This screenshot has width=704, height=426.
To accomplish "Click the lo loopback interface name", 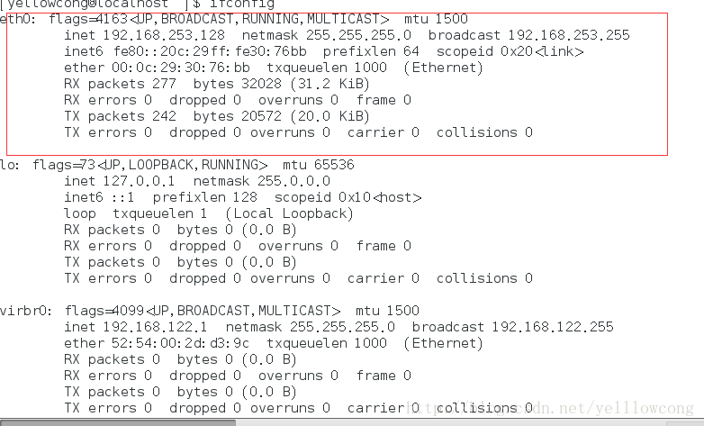I will (8, 165).
